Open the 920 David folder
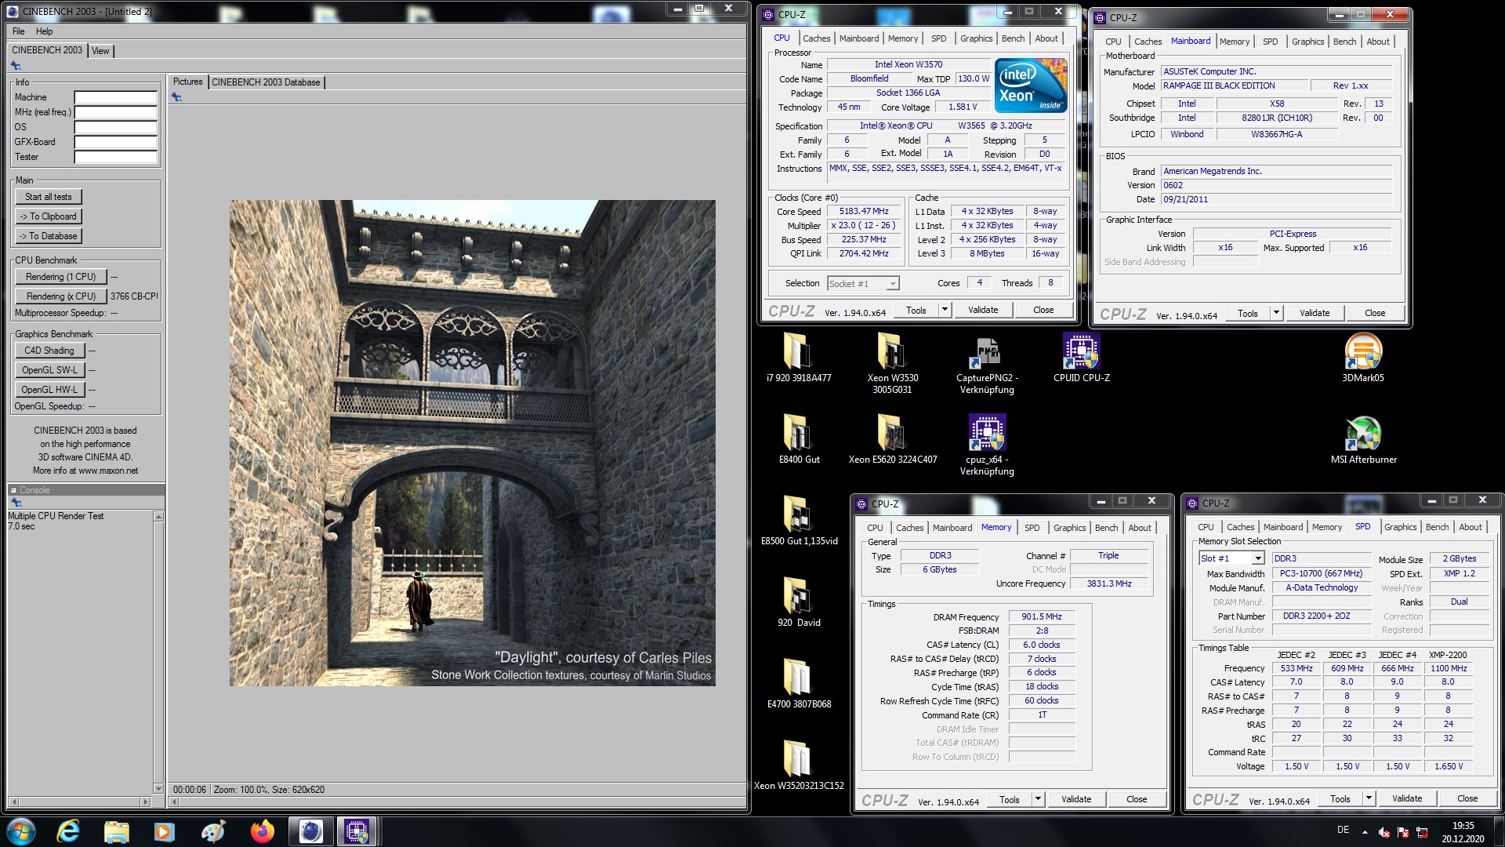This screenshot has height=847, width=1505. coord(798,596)
